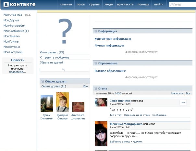Open Денис Сметанкин's avatar in mutual friends

click(x=47, y=103)
